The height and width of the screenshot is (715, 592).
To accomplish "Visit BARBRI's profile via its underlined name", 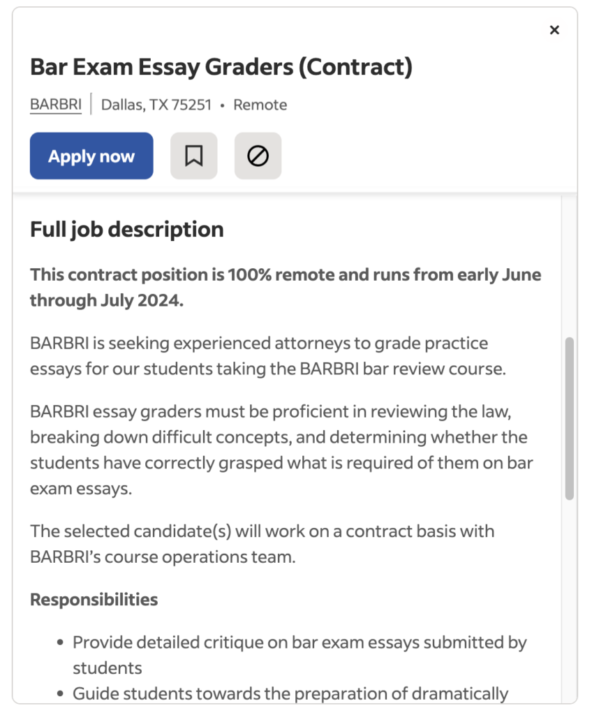I will [x=55, y=104].
